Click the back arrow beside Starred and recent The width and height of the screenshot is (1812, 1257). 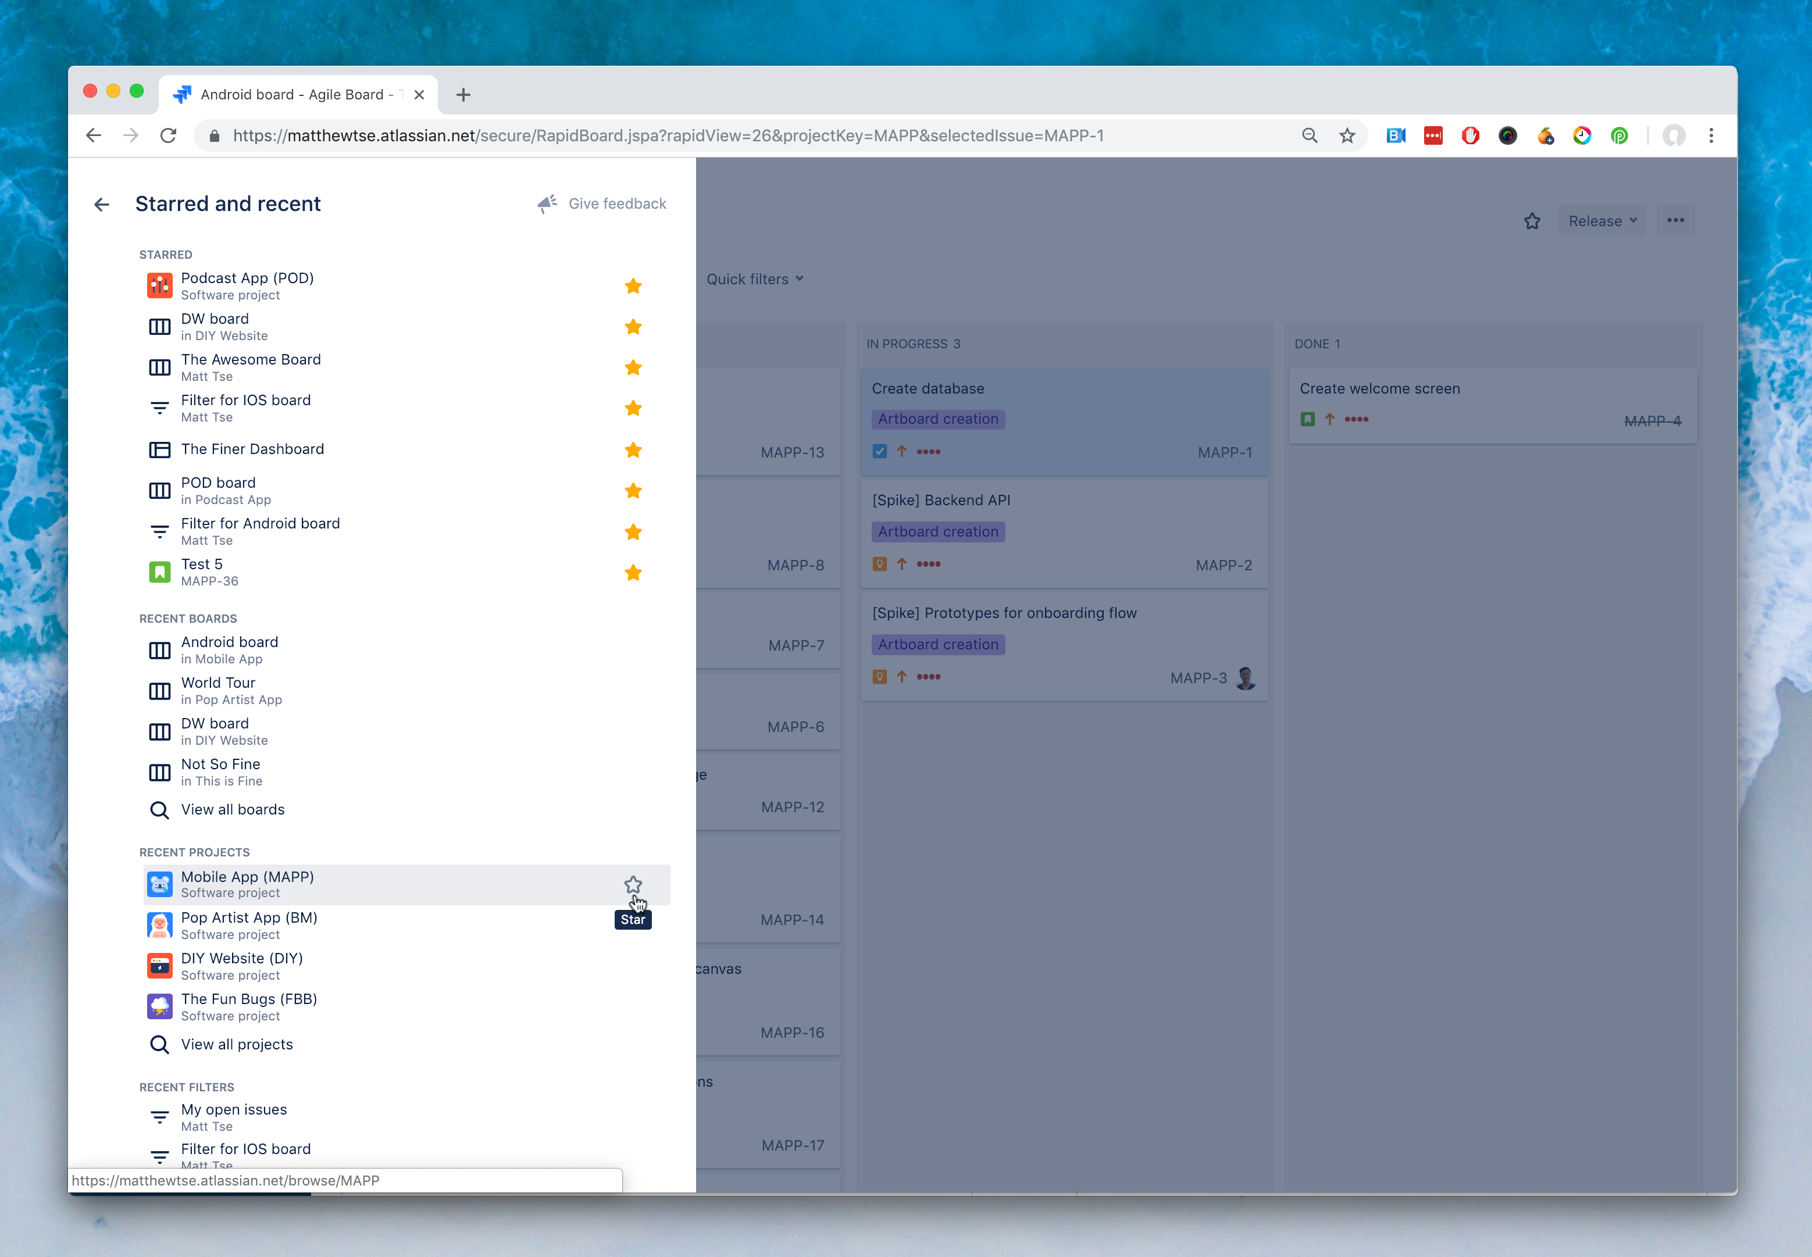[102, 205]
